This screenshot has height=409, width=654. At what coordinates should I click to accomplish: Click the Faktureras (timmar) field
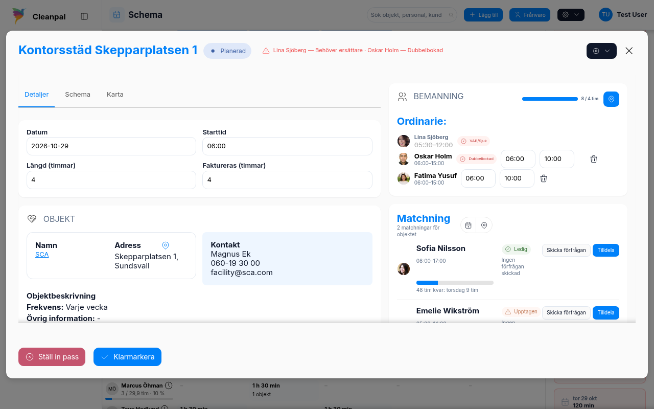(287, 180)
